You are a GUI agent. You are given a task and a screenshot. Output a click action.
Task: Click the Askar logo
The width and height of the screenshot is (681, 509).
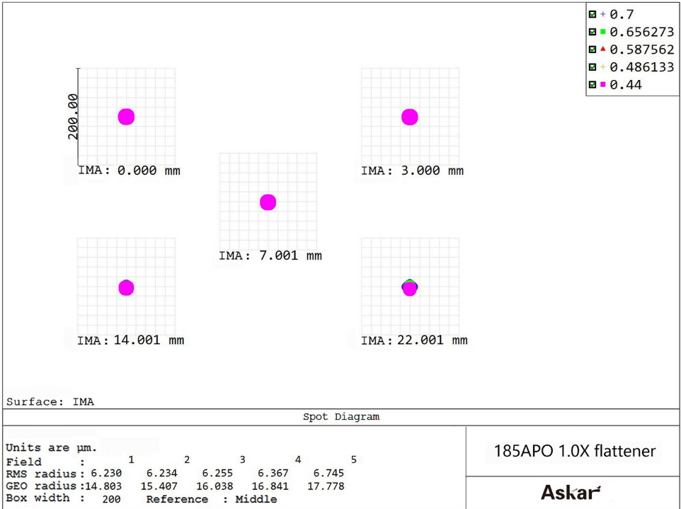[571, 492]
